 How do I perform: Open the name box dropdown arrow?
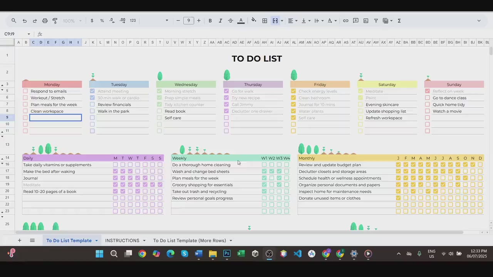[29, 34]
